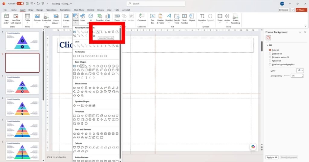Open the Icons gallery
309x162 pixels.
coord(83,18)
